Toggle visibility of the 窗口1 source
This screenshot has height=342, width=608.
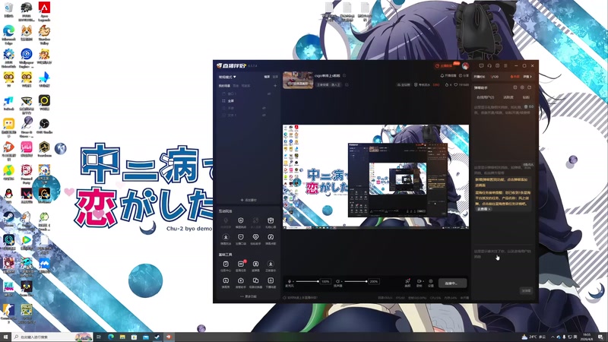269,93
